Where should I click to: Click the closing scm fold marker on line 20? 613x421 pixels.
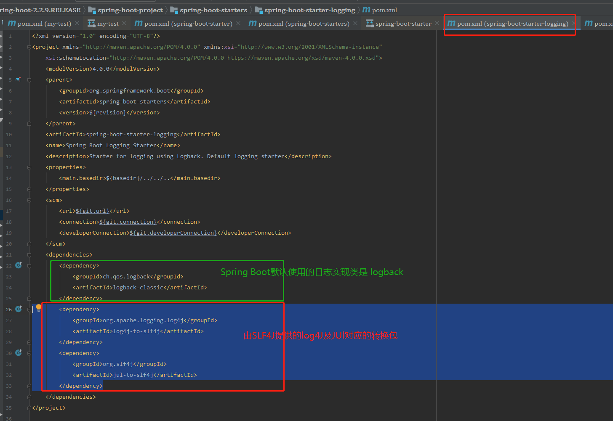[29, 244]
